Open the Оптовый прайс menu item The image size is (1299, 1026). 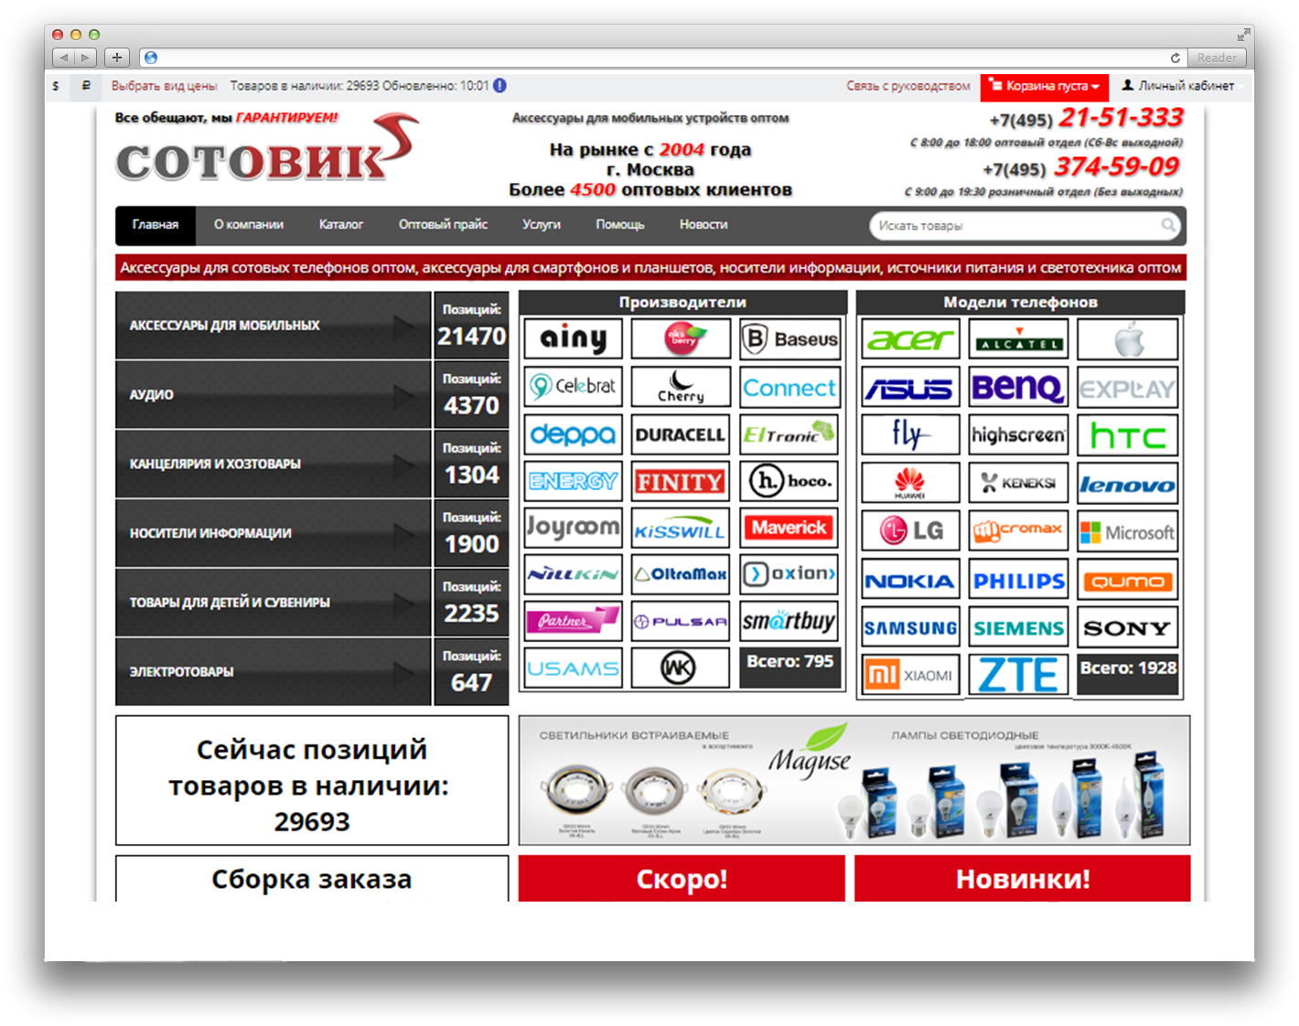(x=443, y=225)
